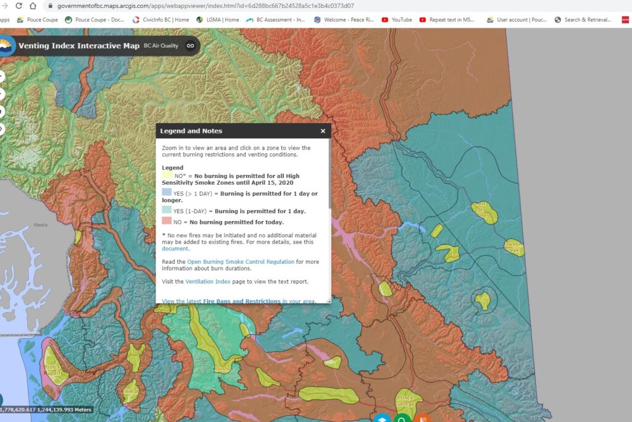Open the green search widget
The height and width of the screenshot is (422, 632).
pyautogui.click(x=402, y=418)
